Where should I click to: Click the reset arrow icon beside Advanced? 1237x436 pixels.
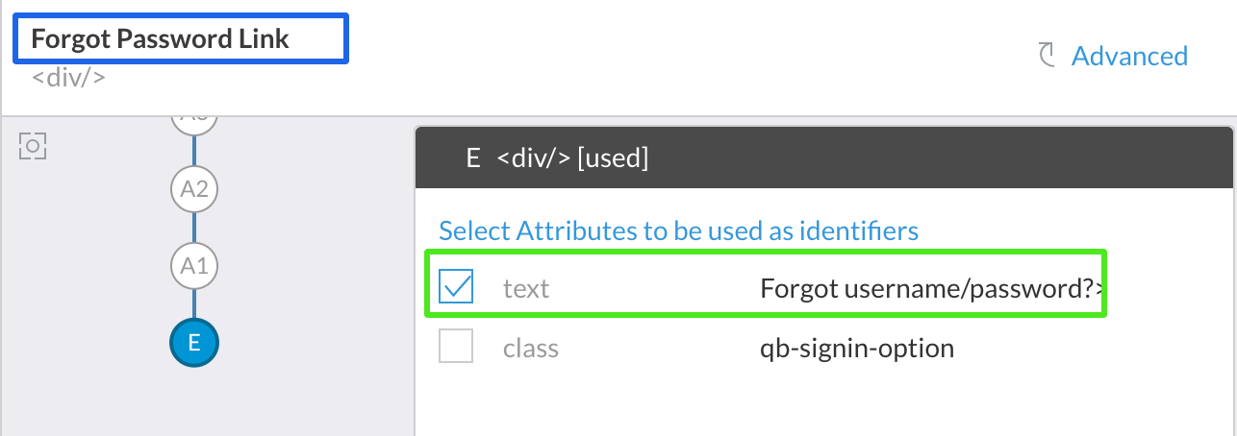[x=1048, y=56]
